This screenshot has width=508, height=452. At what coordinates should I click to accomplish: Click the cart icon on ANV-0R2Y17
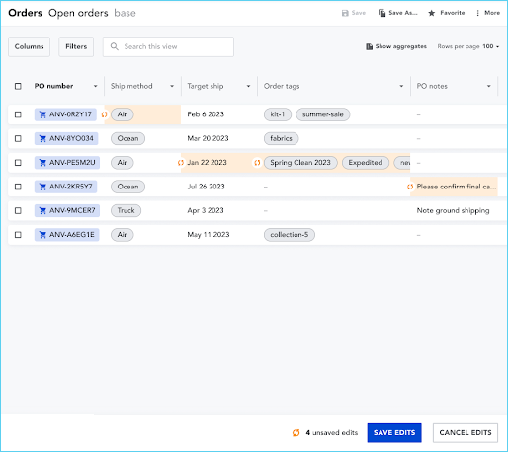click(x=42, y=114)
